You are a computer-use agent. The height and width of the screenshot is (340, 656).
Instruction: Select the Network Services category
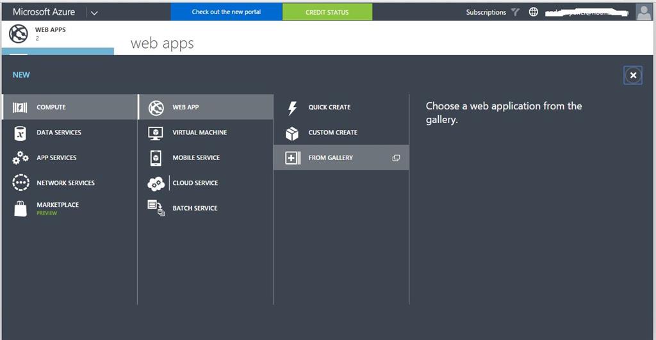point(70,182)
